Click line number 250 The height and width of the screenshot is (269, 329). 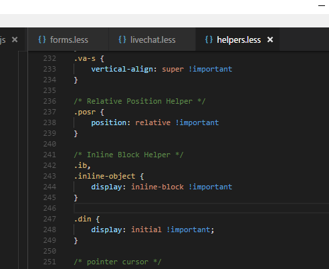coord(49,251)
